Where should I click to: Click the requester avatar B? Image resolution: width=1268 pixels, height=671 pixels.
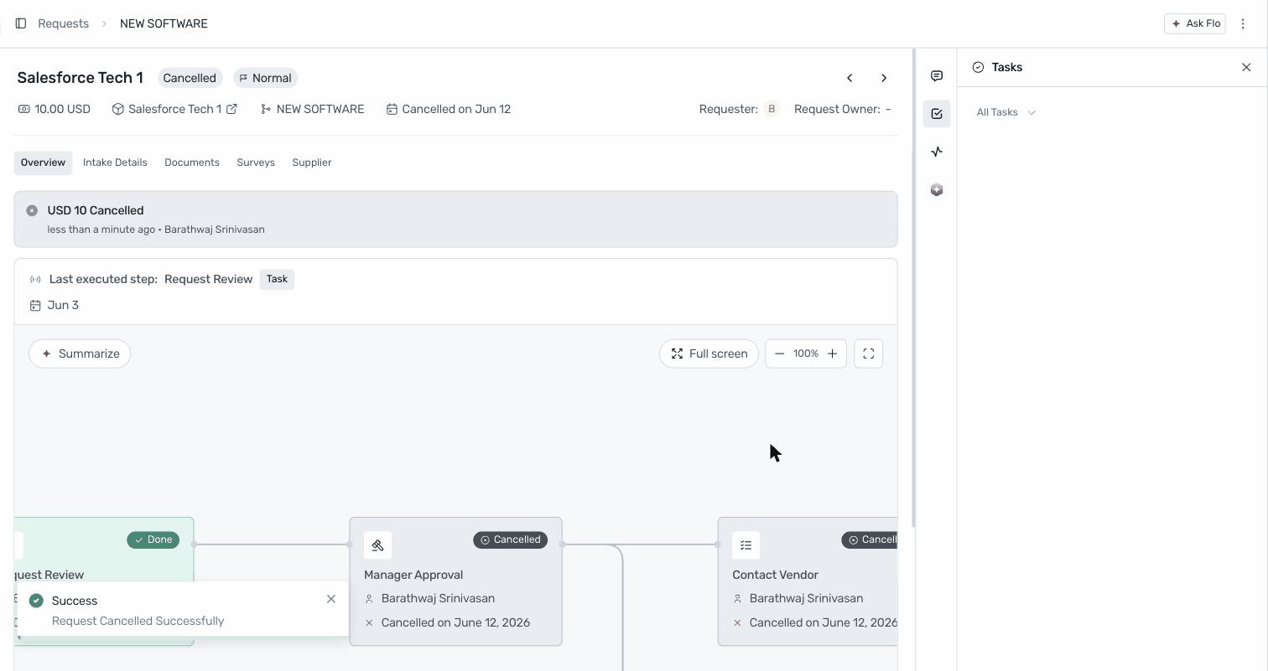(x=772, y=109)
